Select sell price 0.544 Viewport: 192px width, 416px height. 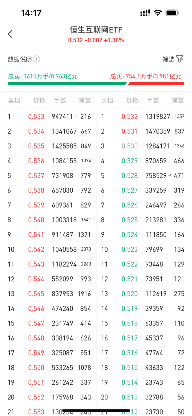36,279
